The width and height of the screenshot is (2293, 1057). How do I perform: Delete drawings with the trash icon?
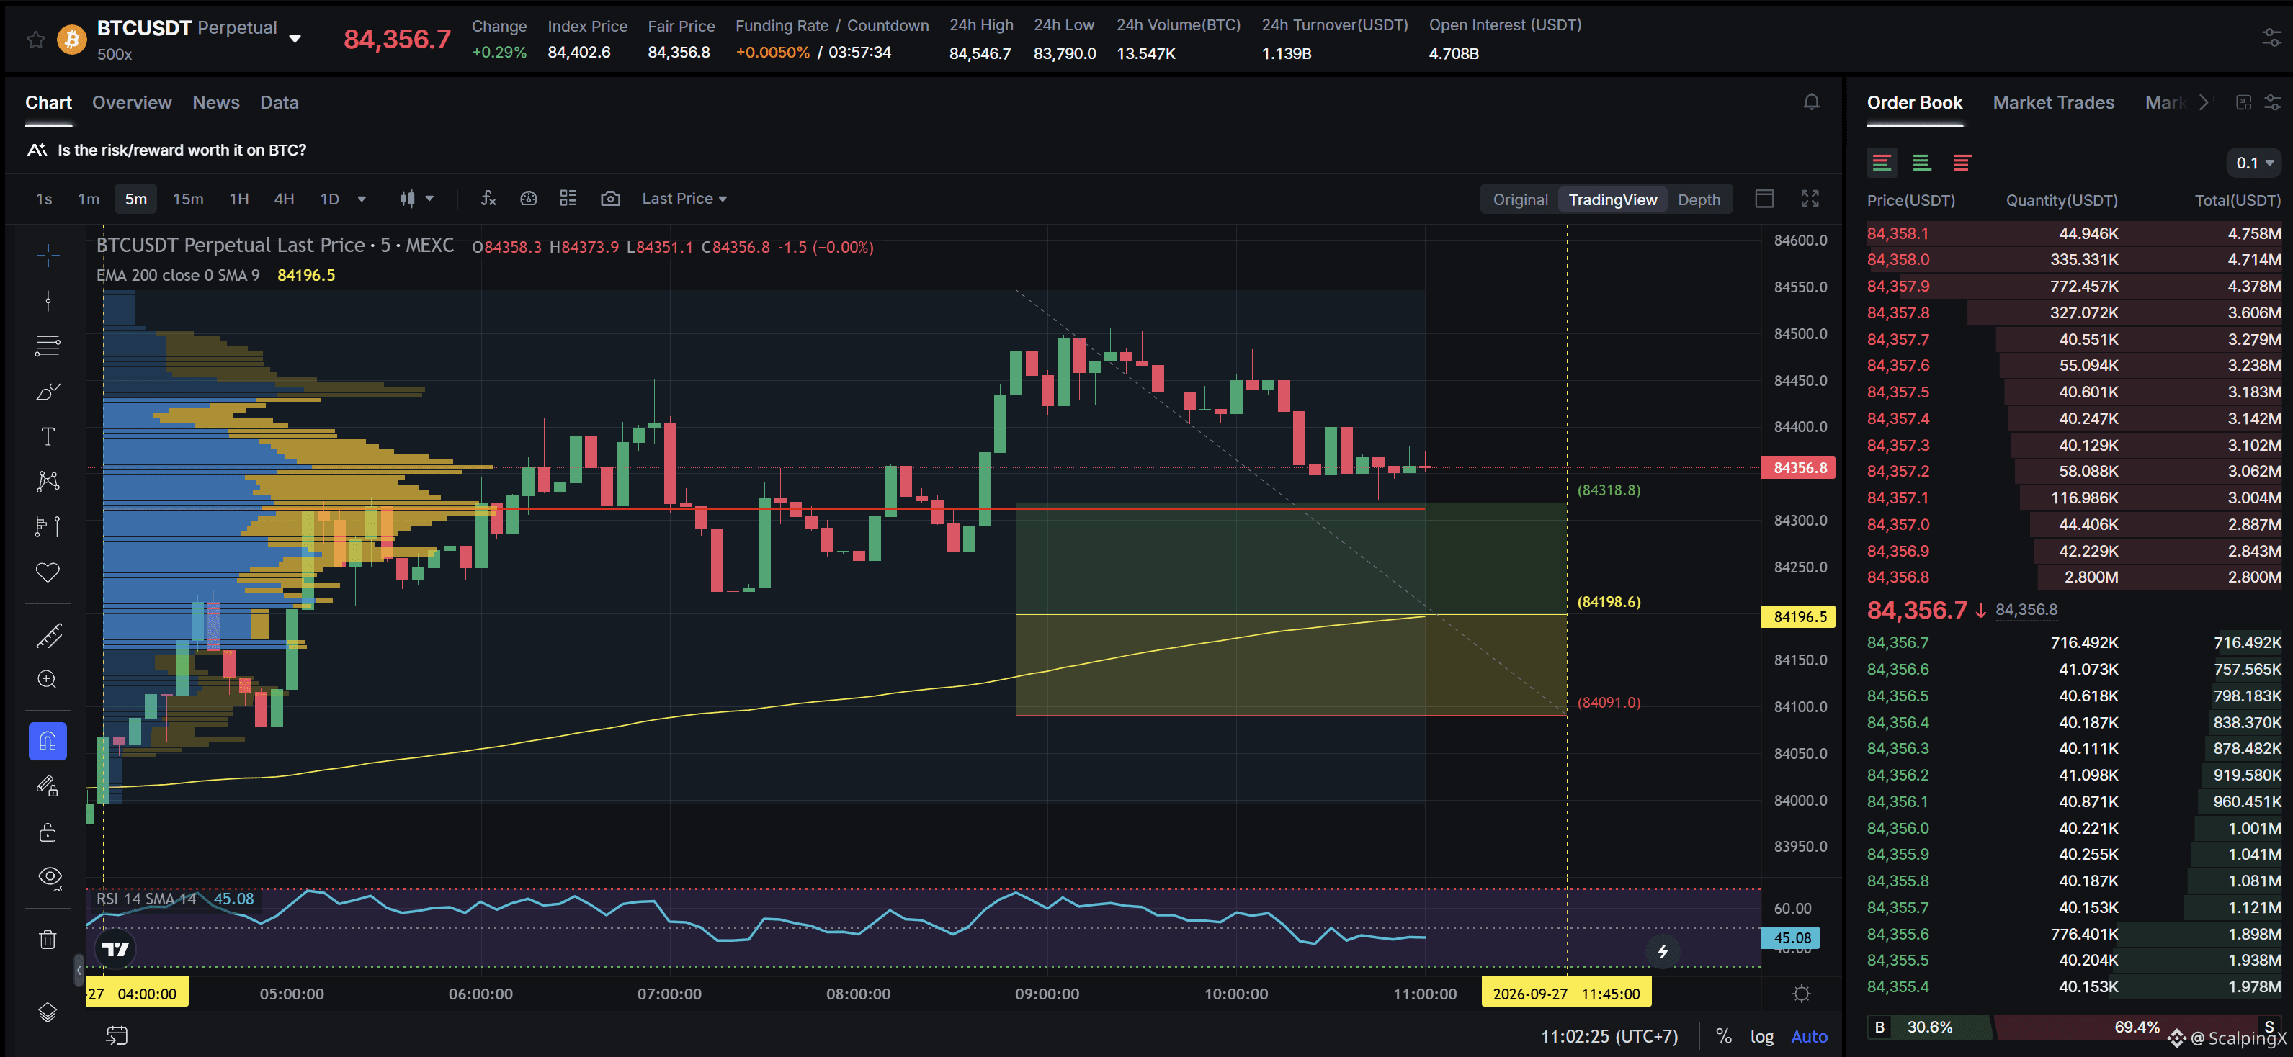48,940
